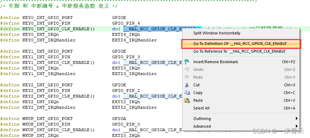Viewport: 310px width, 138px height.
Task: Click the Paste clipboard icon
Action: tap(187, 100)
